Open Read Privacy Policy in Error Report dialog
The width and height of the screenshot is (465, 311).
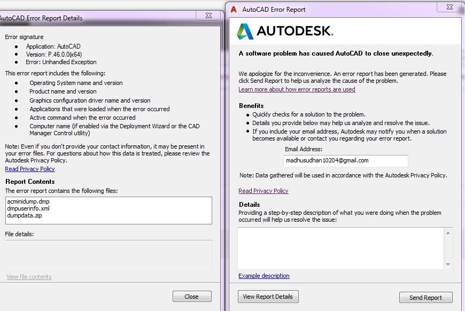(263, 191)
